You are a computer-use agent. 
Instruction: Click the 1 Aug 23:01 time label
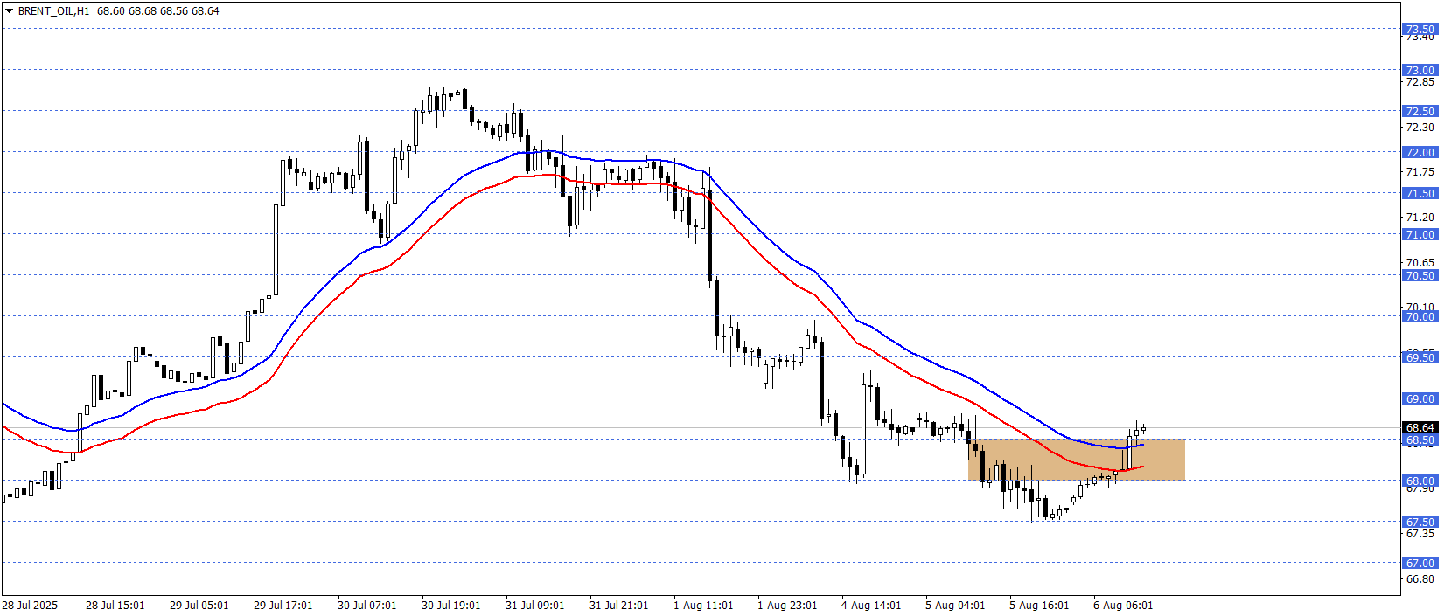[x=787, y=605]
